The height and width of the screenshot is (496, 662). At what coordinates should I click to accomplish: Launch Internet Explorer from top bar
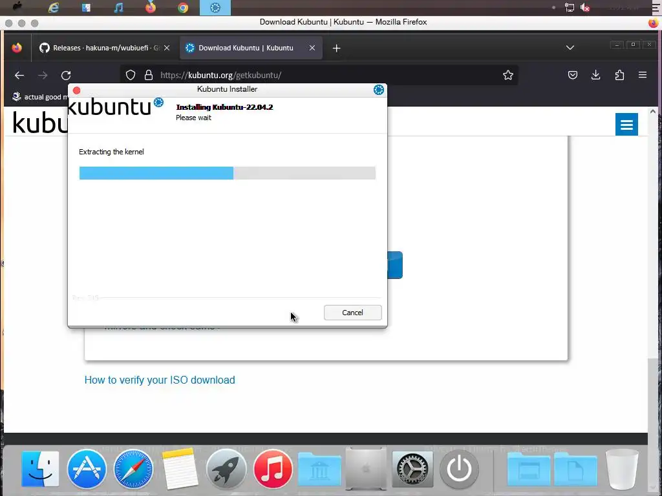tap(54, 8)
